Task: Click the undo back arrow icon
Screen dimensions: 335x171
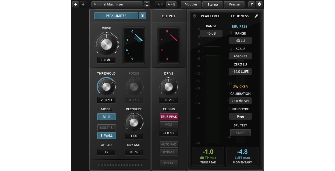Action: coord(76,4)
